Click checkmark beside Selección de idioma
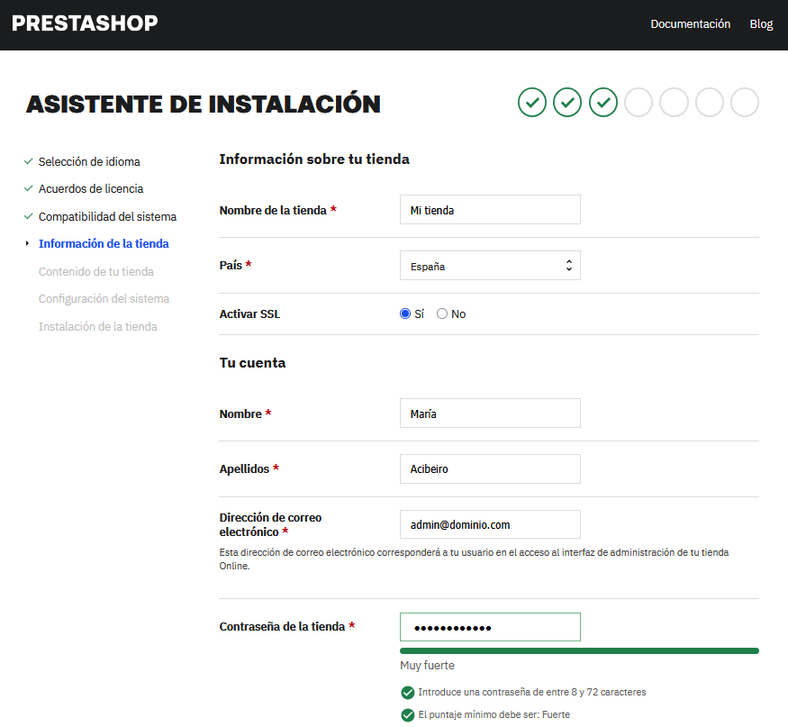 pyautogui.click(x=29, y=161)
